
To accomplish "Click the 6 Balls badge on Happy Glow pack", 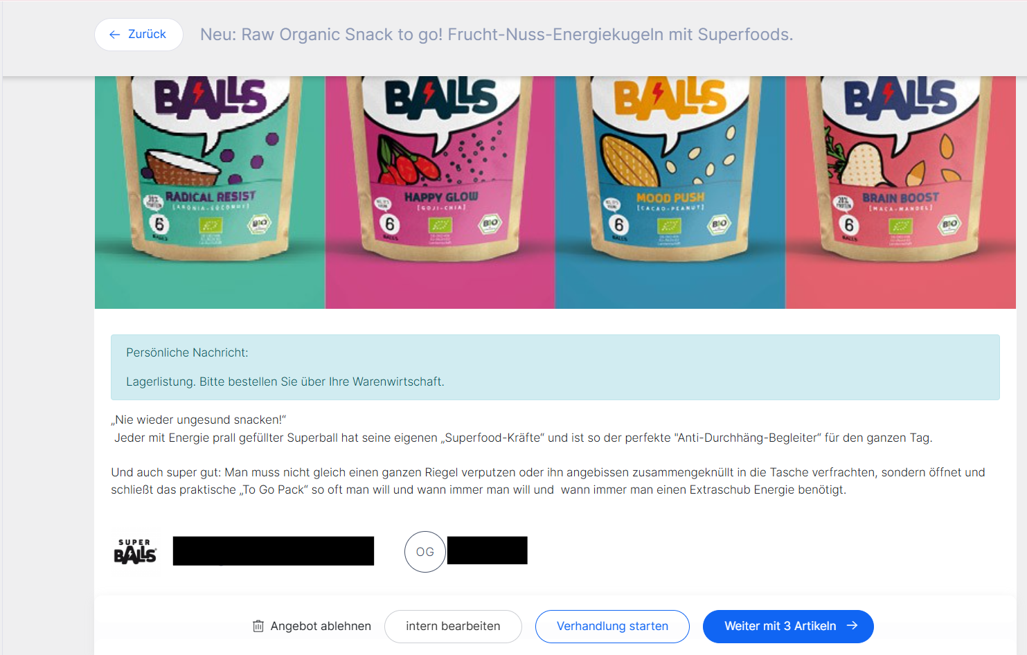I will 390,224.
